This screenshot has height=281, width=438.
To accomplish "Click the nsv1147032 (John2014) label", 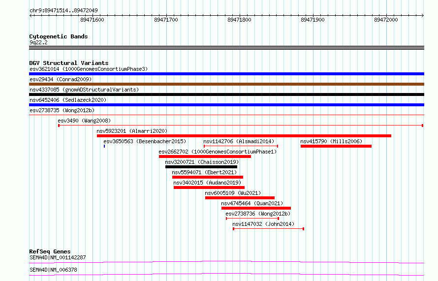I will pos(263,224).
